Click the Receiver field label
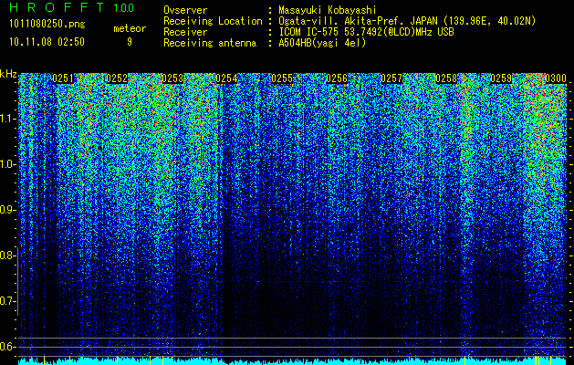The height and width of the screenshot is (365, 574). tap(185, 32)
